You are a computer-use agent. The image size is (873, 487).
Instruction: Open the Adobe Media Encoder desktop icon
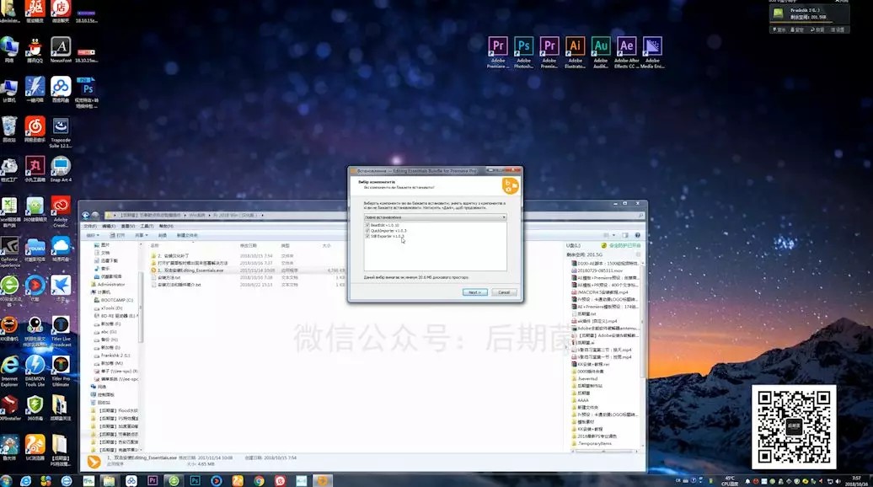point(652,52)
